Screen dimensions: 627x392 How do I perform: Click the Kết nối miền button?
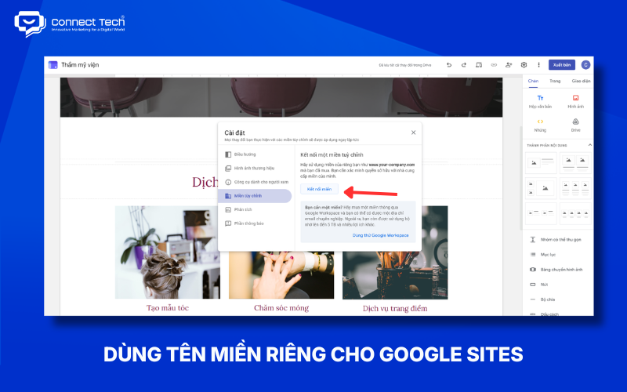(319, 189)
